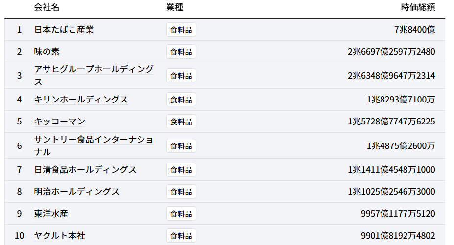The width and height of the screenshot is (454, 245).
Task: Click the 業種 column header
Action: 174,7
